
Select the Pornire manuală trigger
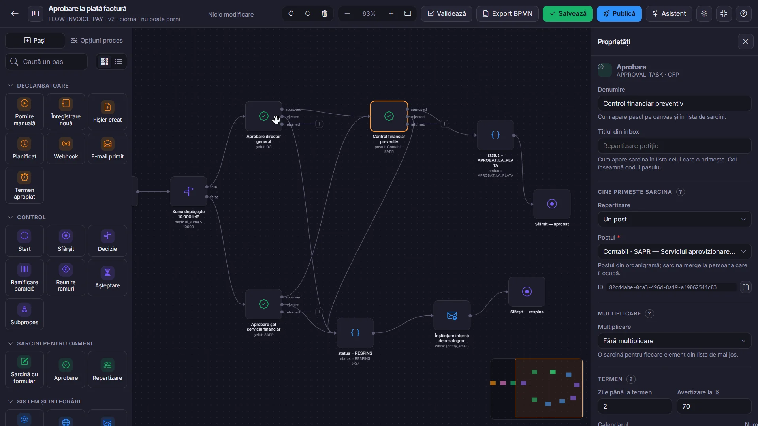point(24,112)
